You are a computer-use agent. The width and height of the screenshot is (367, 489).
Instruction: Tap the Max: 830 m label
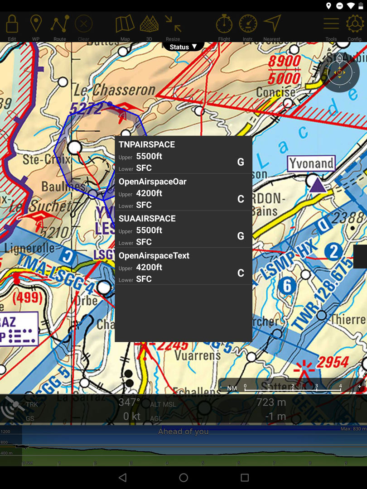click(x=353, y=429)
